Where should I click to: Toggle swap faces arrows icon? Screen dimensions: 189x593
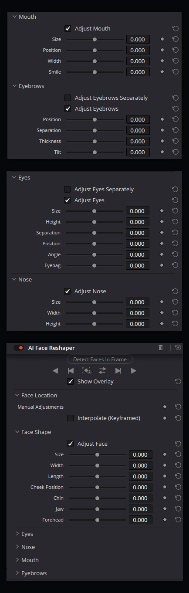(102, 371)
